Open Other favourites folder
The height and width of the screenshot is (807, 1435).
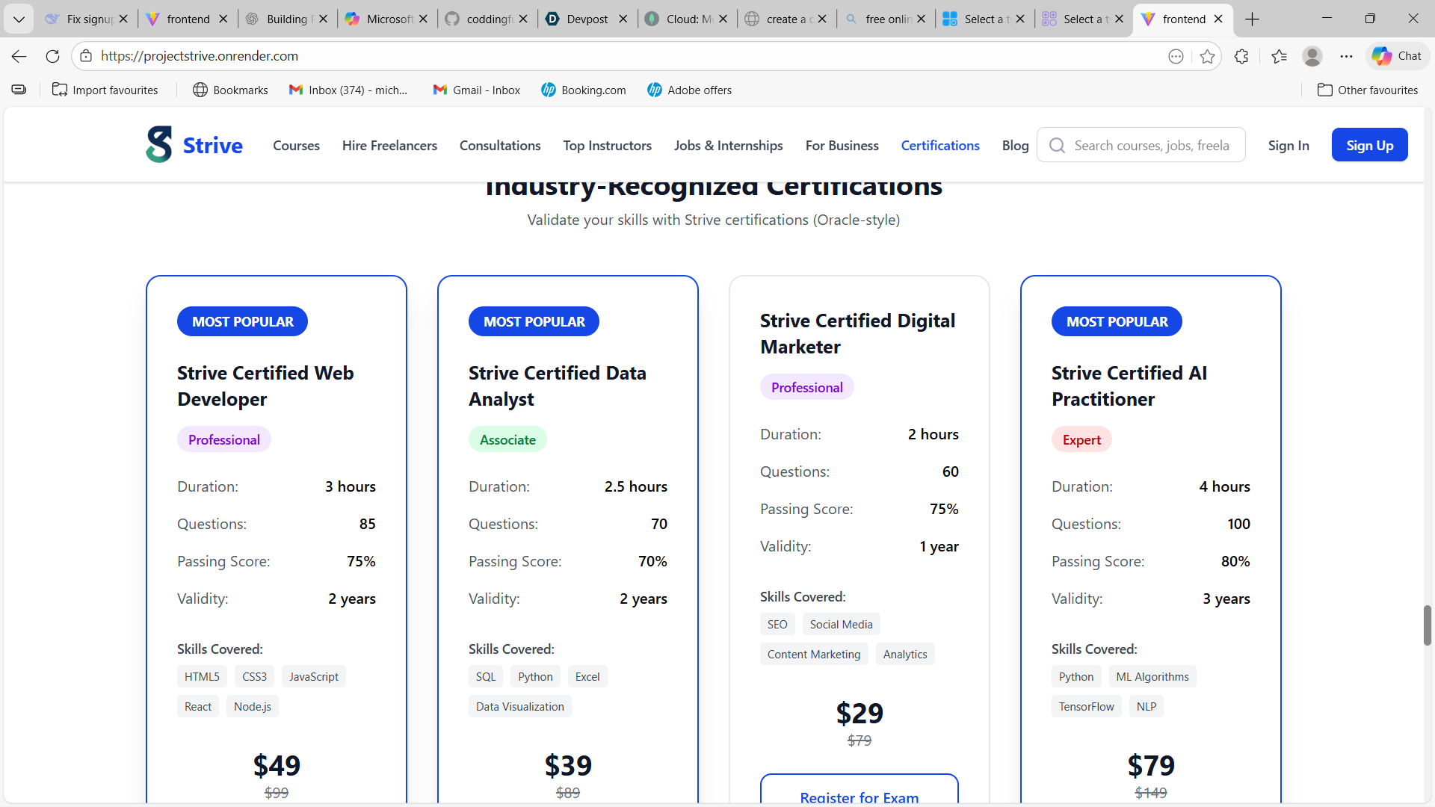pos(1367,90)
